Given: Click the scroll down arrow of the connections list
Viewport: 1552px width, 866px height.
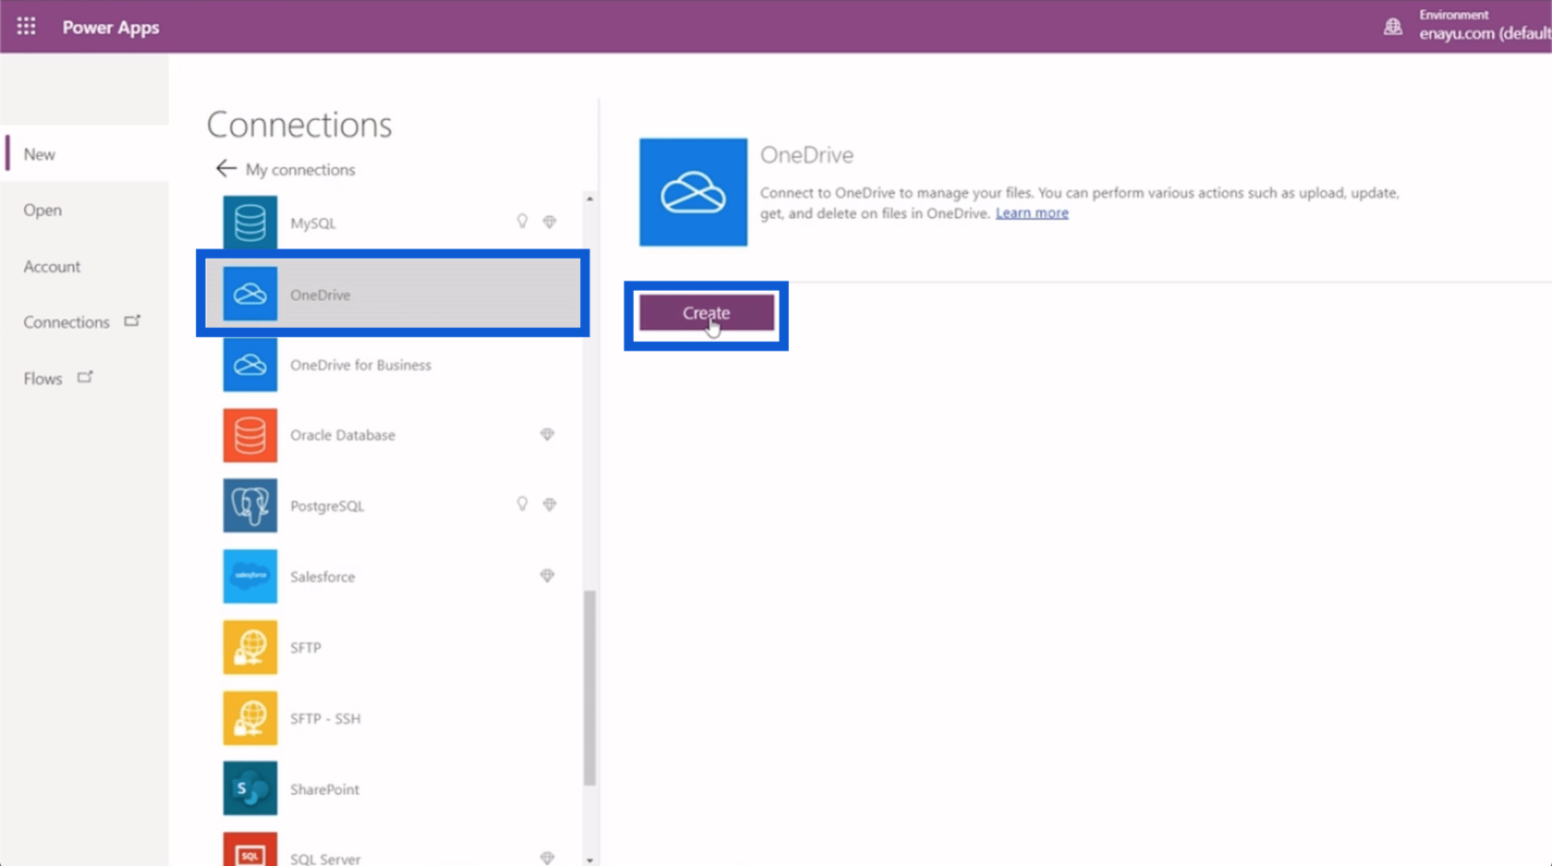Looking at the screenshot, I should (x=589, y=860).
